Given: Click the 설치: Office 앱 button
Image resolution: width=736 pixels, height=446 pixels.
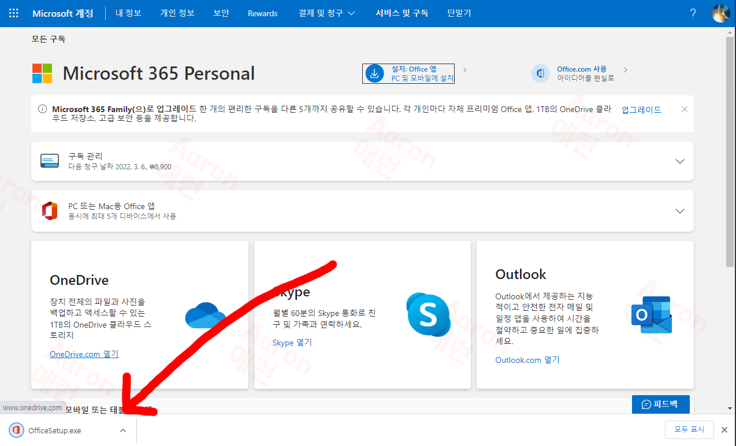Looking at the screenshot, I should coord(408,73).
